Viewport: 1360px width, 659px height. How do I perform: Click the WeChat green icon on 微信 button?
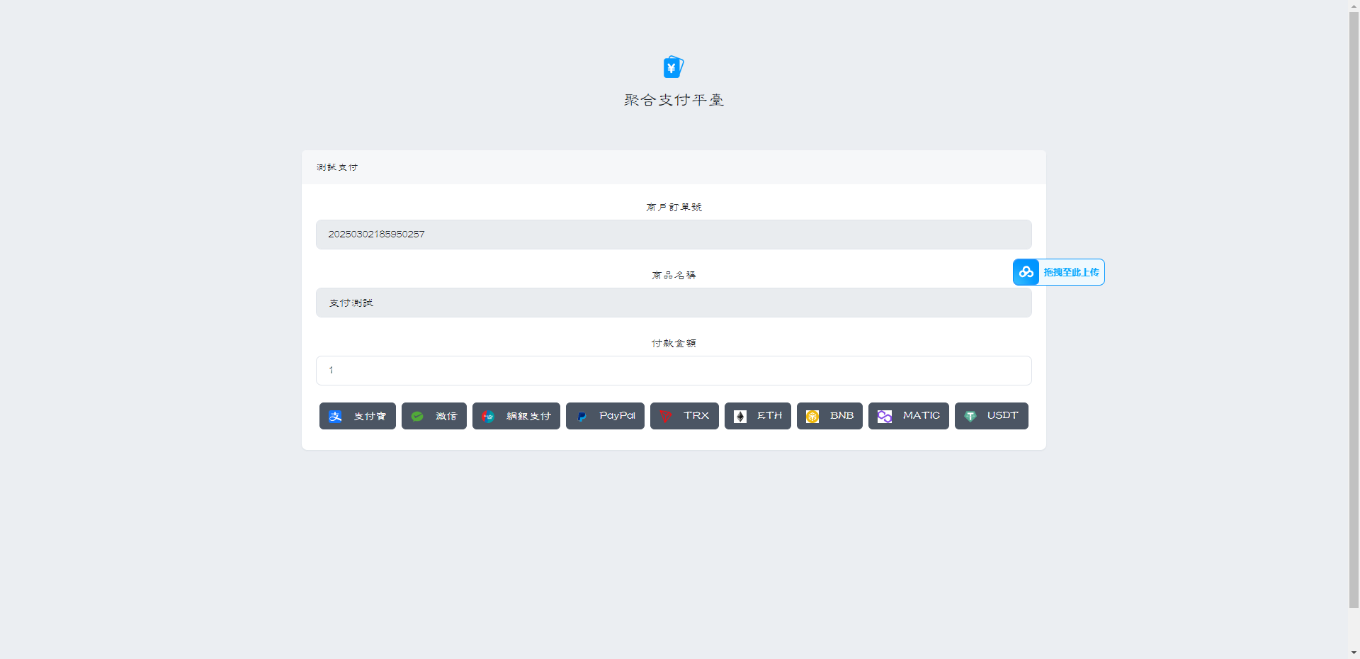pos(416,416)
